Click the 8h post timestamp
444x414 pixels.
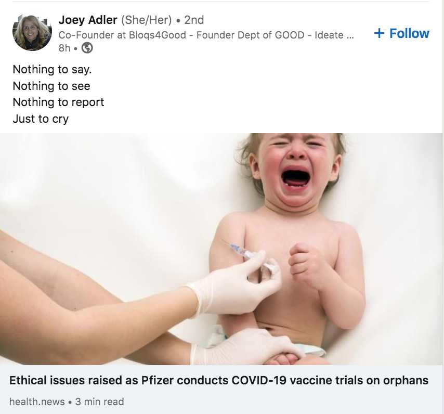click(x=64, y=48)
